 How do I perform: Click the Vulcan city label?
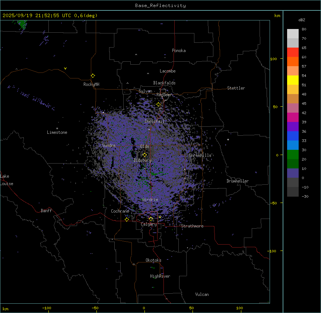click(202, 294)
